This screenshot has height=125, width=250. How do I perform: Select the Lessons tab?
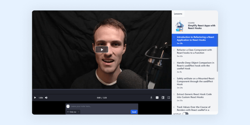pos(178,14)
